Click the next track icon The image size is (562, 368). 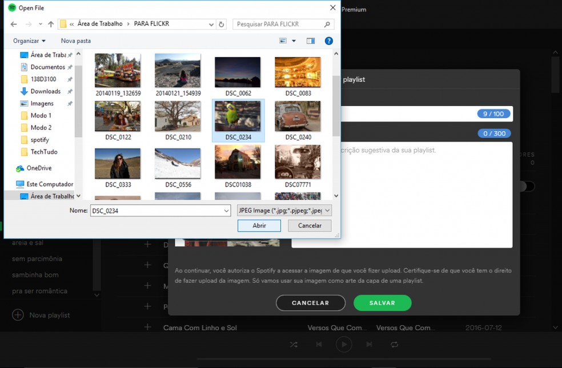pos(369,345)
